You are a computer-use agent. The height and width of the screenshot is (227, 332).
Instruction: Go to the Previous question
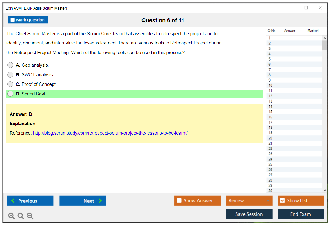[30, 201]
